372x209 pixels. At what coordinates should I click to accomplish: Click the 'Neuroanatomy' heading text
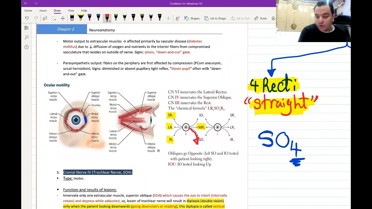102,30
